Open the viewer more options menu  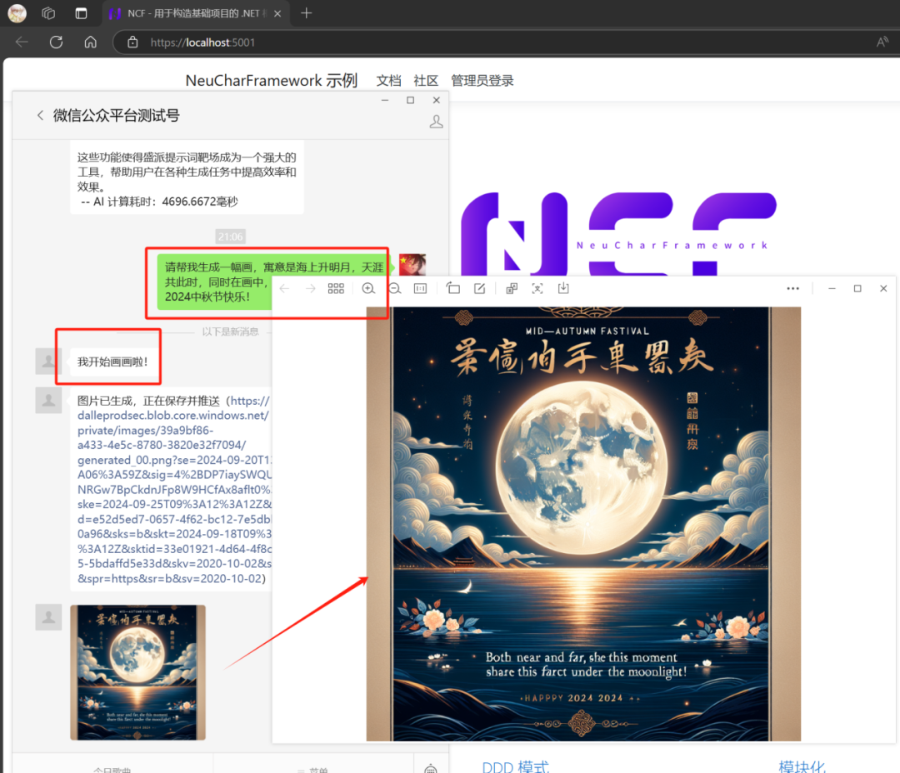pyautogui.click(x=792, y=288)
